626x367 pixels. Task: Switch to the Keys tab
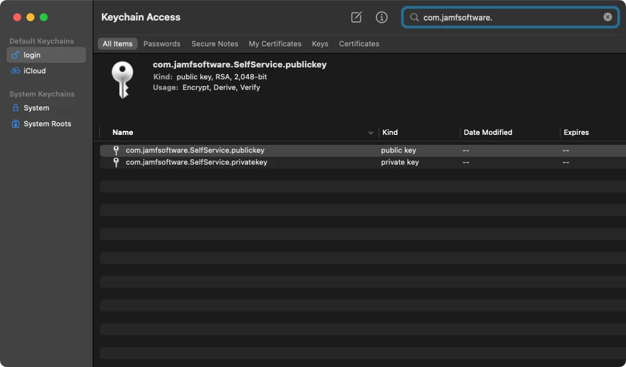(x=320, y=44)
